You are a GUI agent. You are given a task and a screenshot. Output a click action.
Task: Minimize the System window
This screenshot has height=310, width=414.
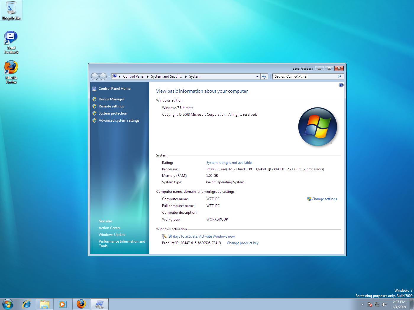coord(319,68)
